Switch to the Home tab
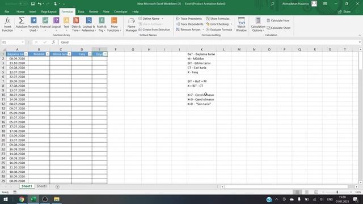 pyautogui.click(x=20, y=11)
